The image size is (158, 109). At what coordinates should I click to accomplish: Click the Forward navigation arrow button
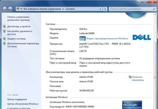[10, 9]
